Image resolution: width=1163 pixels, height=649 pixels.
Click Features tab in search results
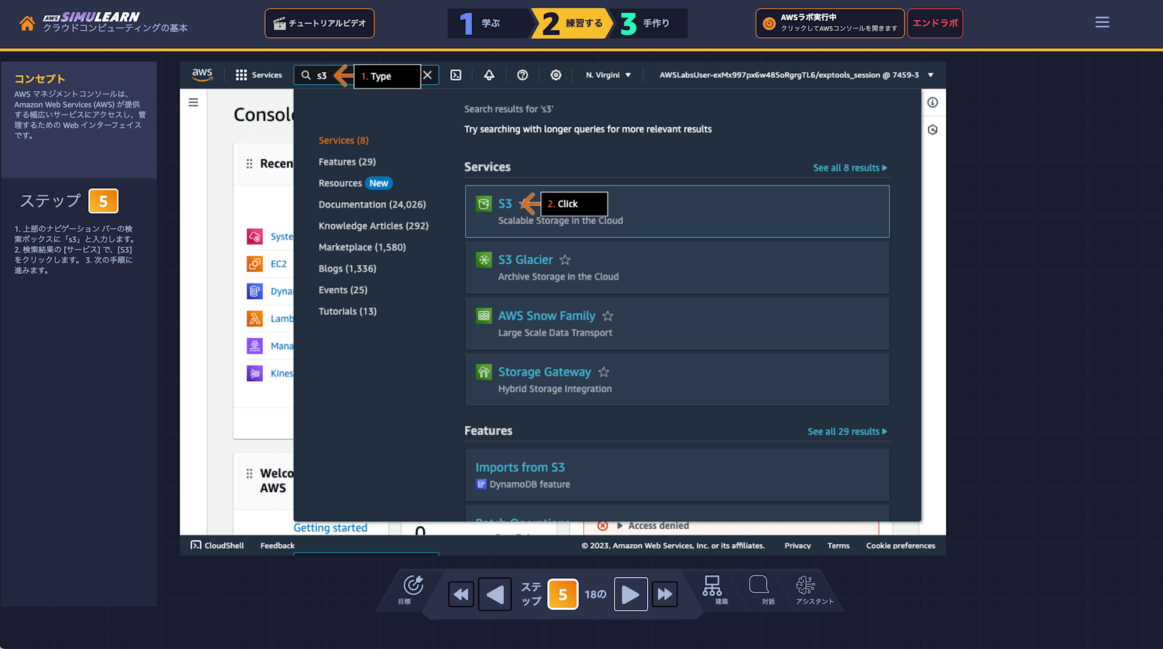[347, 162]
